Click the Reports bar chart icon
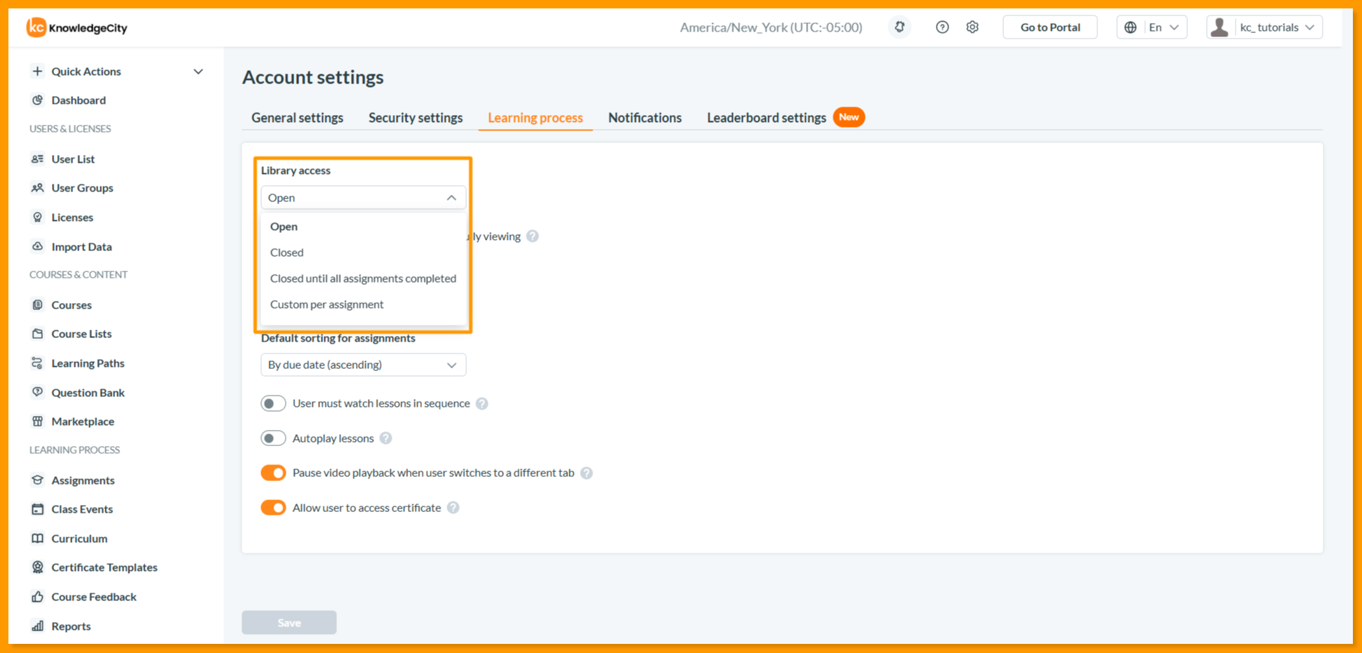The image size is (1362, 653). pos(38,626)
